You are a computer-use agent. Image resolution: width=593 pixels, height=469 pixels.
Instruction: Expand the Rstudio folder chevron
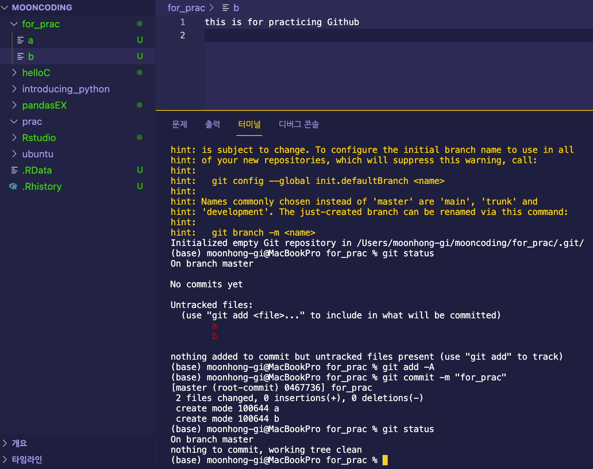(14, 138)
